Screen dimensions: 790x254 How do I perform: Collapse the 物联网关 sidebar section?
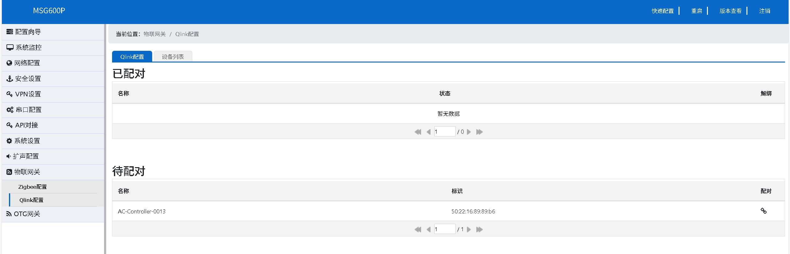coord(27,172)
